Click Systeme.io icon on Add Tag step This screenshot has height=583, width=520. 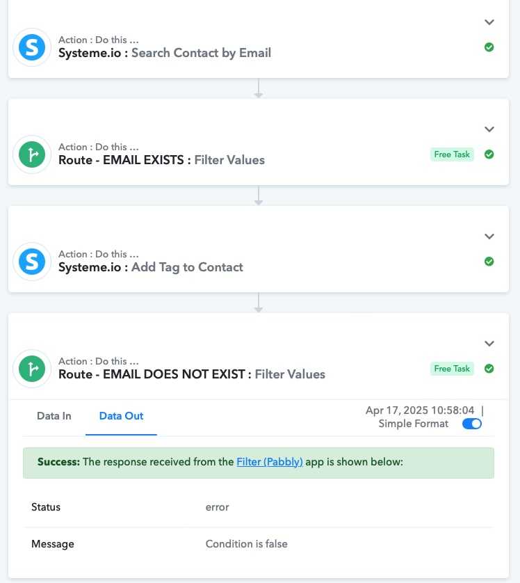[x=32, y=262]
